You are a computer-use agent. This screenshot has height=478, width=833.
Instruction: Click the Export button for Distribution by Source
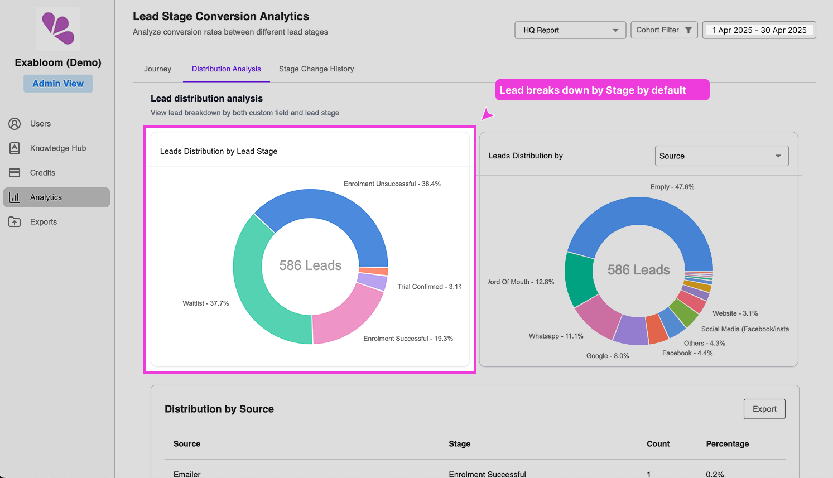click(764, 409)
